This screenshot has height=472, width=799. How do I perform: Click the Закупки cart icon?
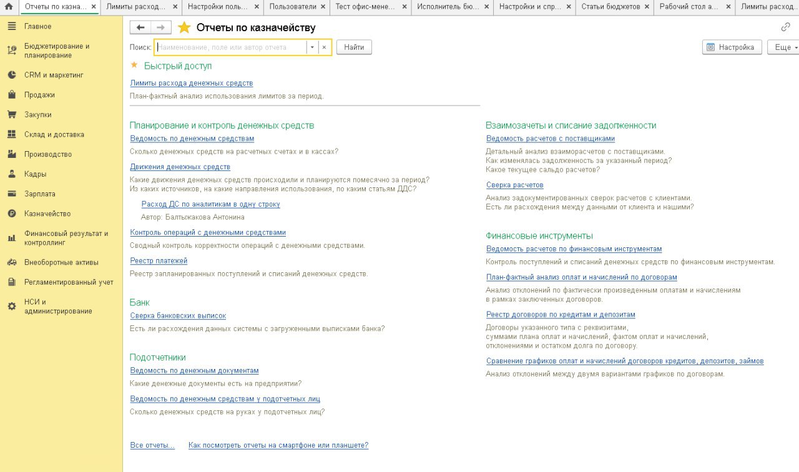click(11, 115)
